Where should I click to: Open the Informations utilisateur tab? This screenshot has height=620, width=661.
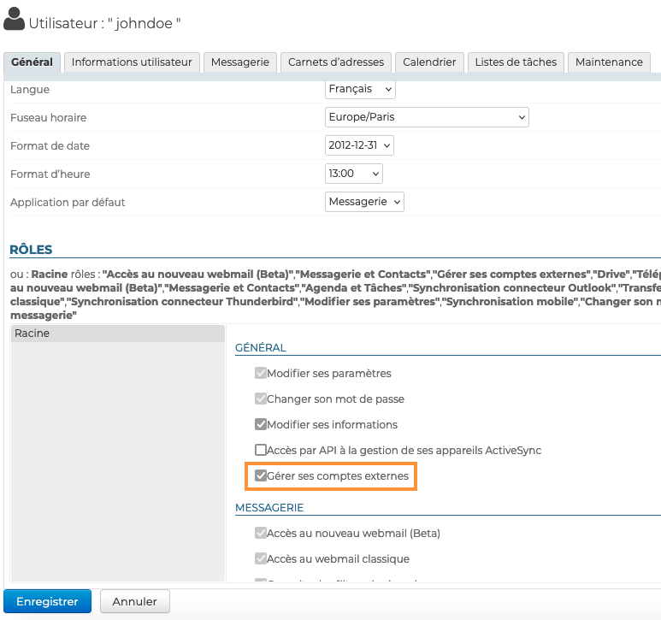coord(132,62)
